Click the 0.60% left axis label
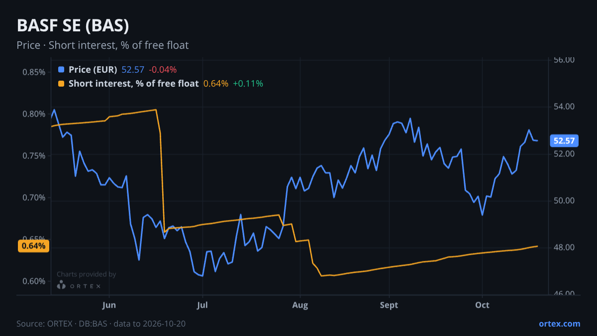Viewport: 597px width, 336px height. coord(34,281)
